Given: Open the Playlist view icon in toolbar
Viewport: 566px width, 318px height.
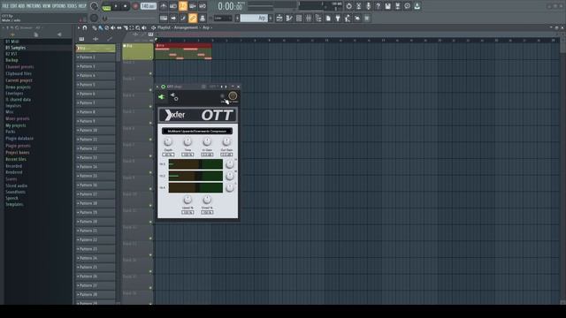Looking at the screenshot, I should (279, 18).
